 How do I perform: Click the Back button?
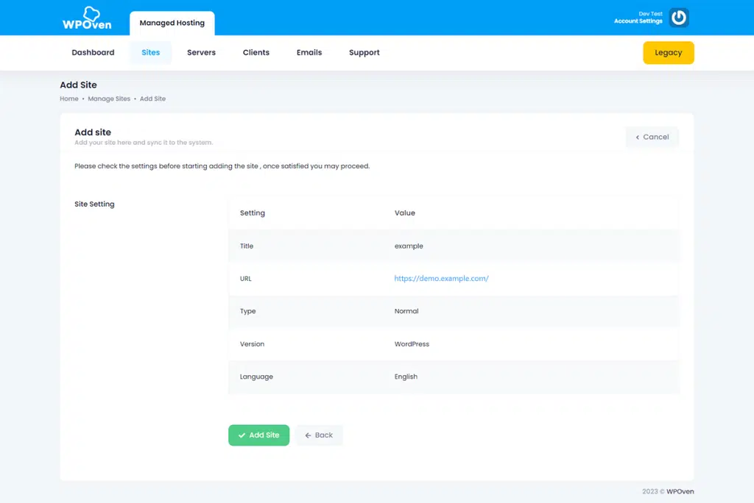coord(319,435)
